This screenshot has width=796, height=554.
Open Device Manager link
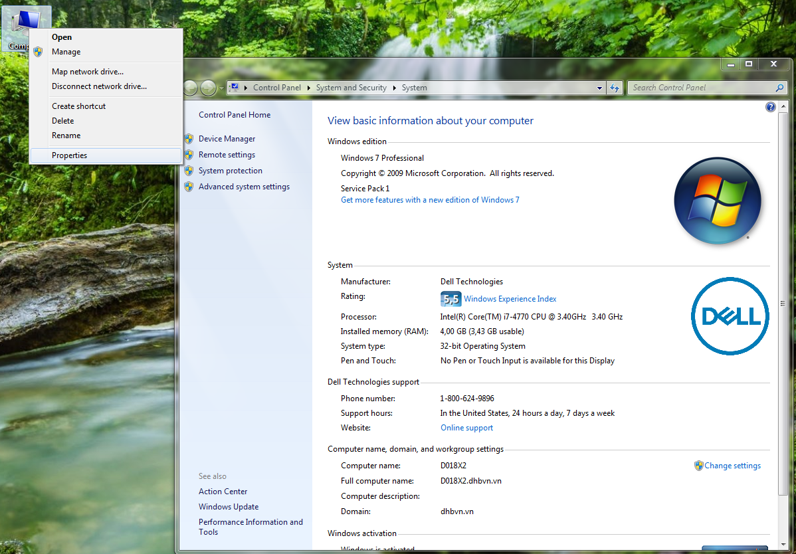tap(227, 139)
